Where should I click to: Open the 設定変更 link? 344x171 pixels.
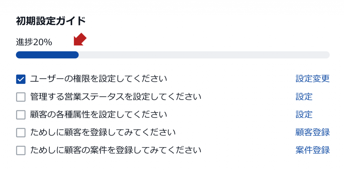(312, 79)
